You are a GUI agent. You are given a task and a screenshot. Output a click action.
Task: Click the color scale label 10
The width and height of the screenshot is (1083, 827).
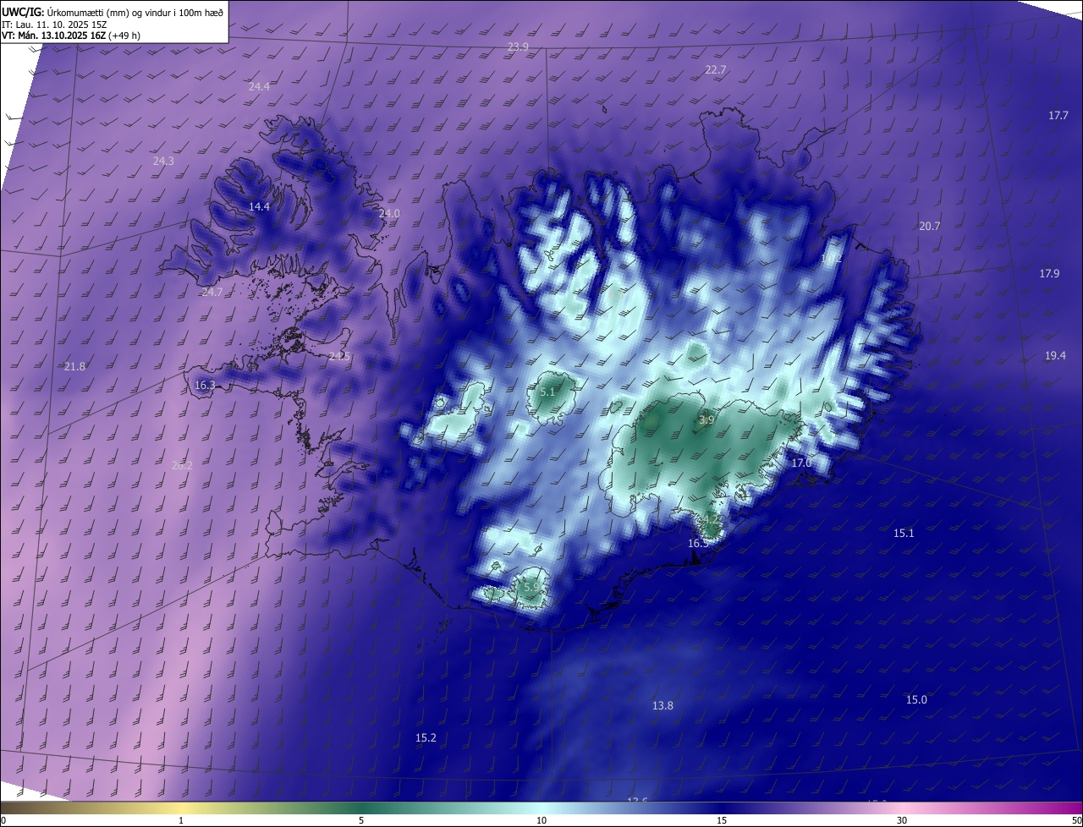tap(541, 821)
